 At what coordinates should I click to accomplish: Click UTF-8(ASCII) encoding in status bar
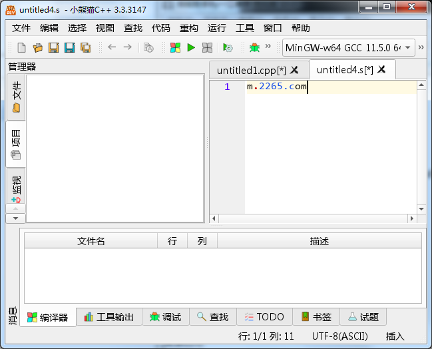point(339,336)
